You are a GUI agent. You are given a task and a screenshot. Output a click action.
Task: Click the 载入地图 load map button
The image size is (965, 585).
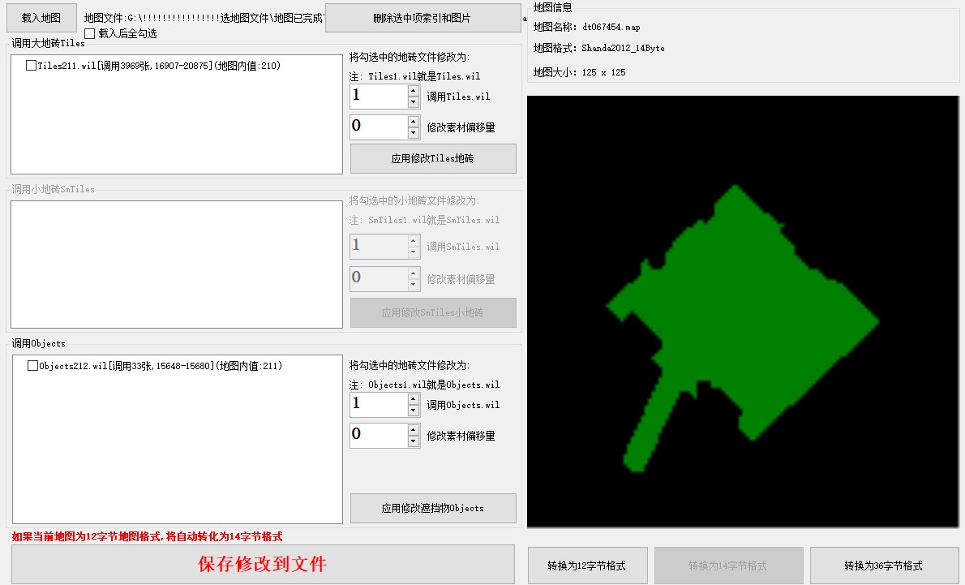click(41, 17)
